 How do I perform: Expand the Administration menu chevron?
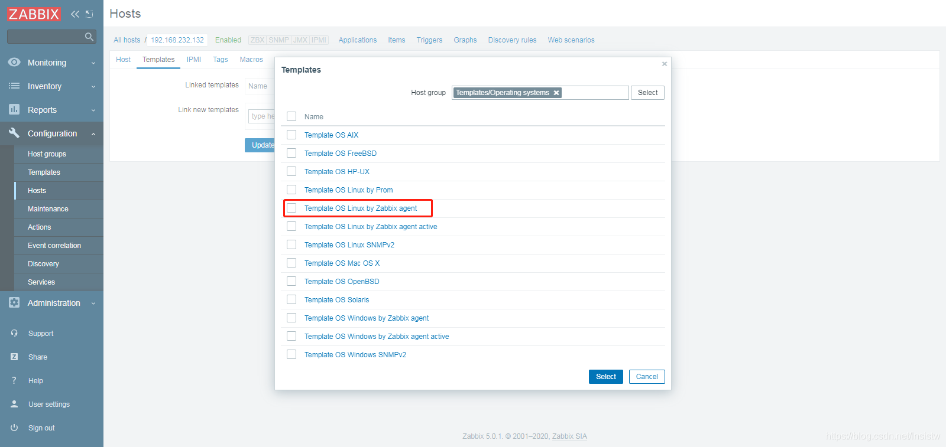[x=93, y=303]
